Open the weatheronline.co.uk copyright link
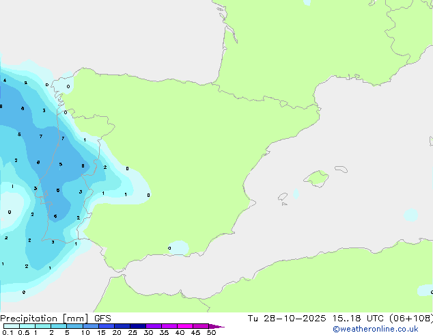Viewport: 433px width, 335px height. pyautogui.click(x=376, y=330)
